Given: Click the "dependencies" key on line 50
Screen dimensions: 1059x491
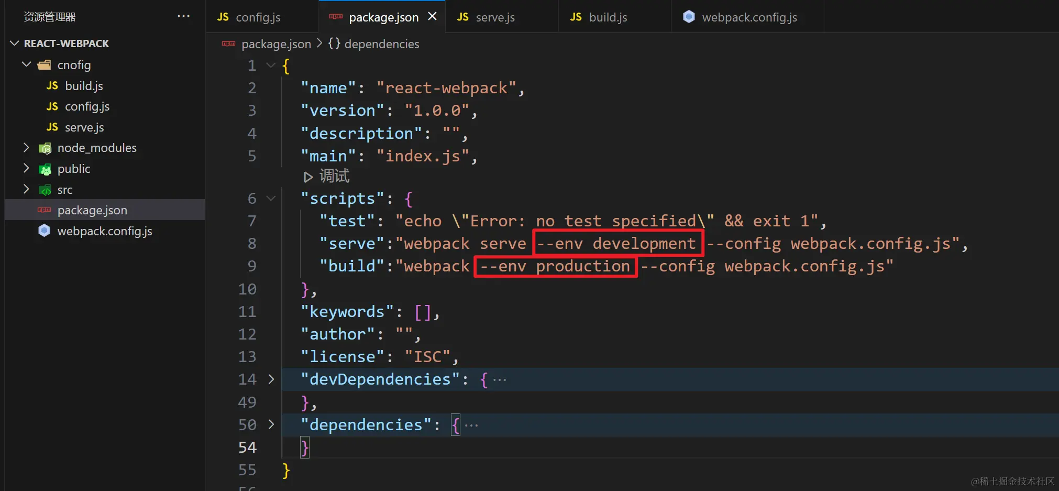Looking at the screenshot, I should (366, 425).
